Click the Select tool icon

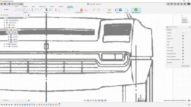(127, 10)
